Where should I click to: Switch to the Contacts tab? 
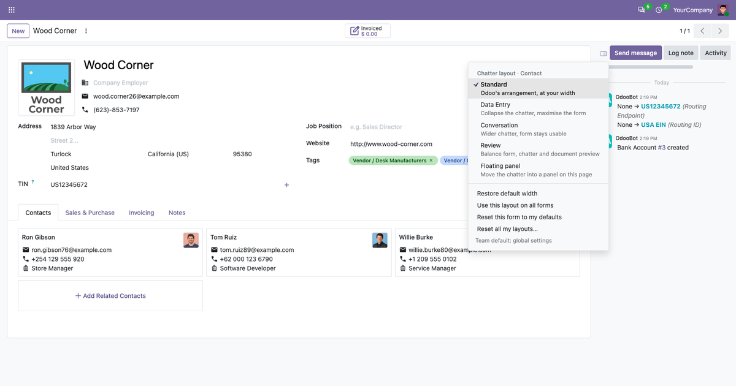click(38, 213)
